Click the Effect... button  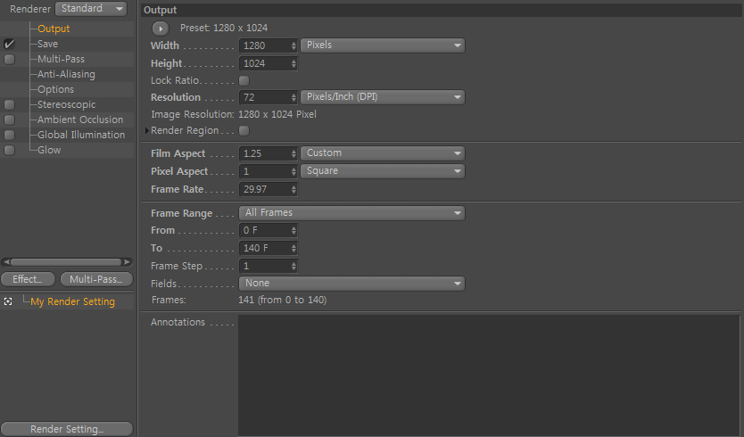click(x=28, y=279)
